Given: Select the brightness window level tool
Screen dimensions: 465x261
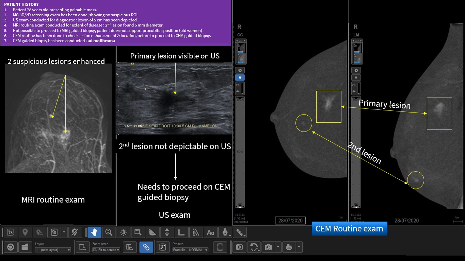Looking at the screenshot, I should pos(123,232).
